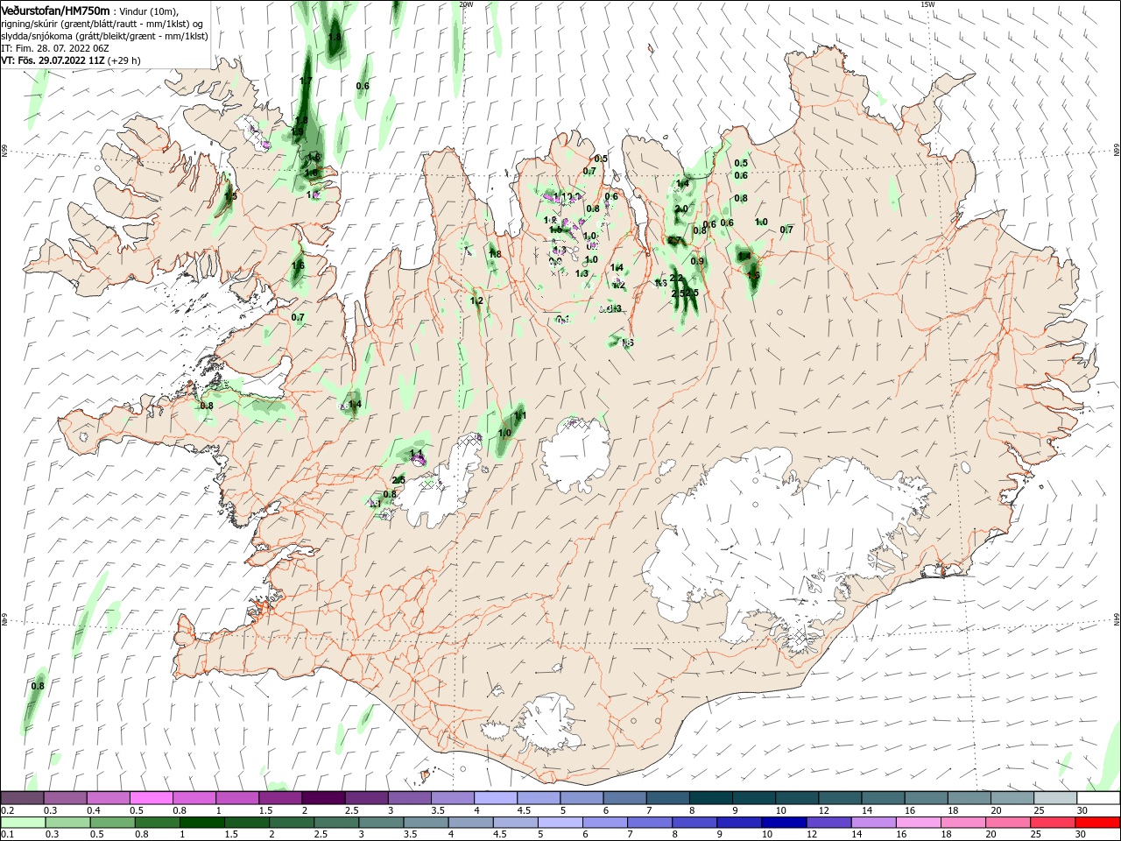Click the snow legend swatch labeled 1.5

280,798
